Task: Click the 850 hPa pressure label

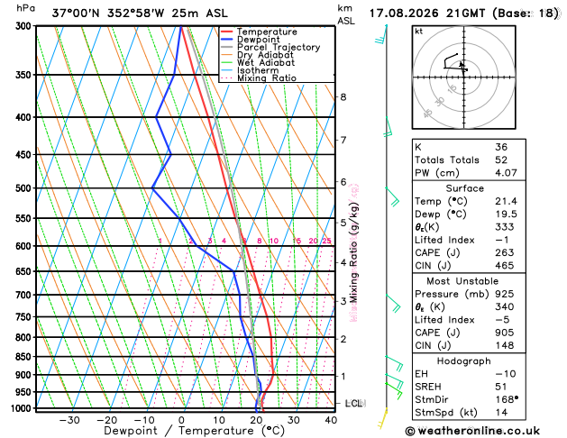Action: pyautogui.click(x=23, y=357)
